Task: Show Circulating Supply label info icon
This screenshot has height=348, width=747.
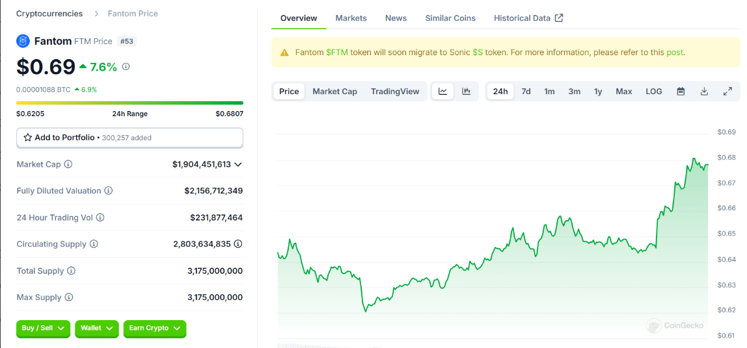Action: [94, 244]
